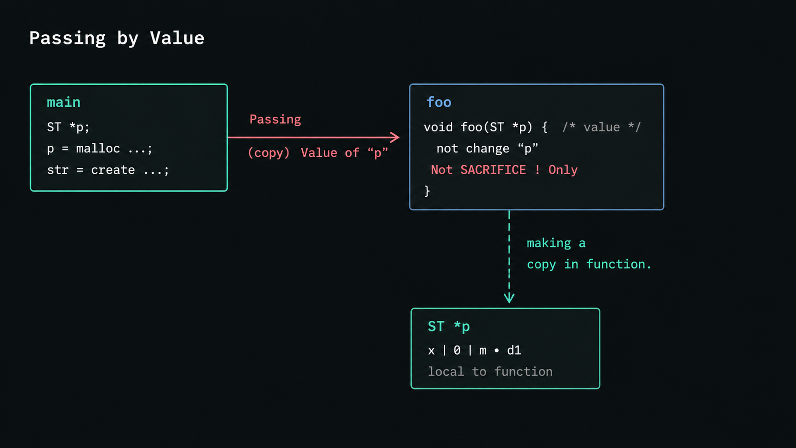
Task: Select the 'Not SACRIFICE ! Only' red text
Action: (x=504, y=170)
